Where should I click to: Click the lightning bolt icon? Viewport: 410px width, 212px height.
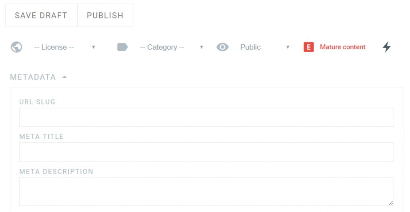click(x=386, y=47)
